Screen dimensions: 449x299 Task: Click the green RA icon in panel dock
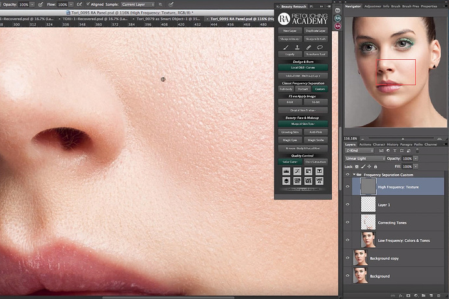tap(338, 18)
